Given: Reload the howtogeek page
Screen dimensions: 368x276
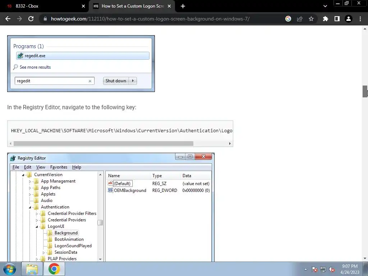Looking at the screenshot, I should pos(31,19).
